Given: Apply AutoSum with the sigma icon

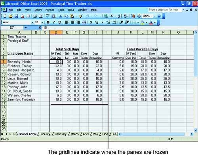Looking at the screenshot, I should click(112, 16).
